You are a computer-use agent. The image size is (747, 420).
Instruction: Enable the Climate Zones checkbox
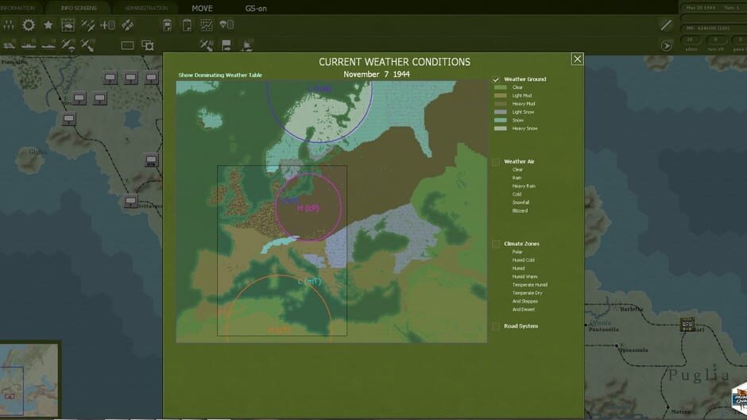pyautogui.click(x=495, y=244)
